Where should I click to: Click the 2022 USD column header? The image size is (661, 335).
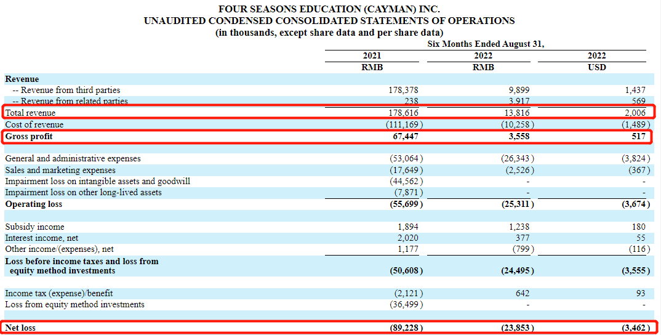tap(596, 61)
